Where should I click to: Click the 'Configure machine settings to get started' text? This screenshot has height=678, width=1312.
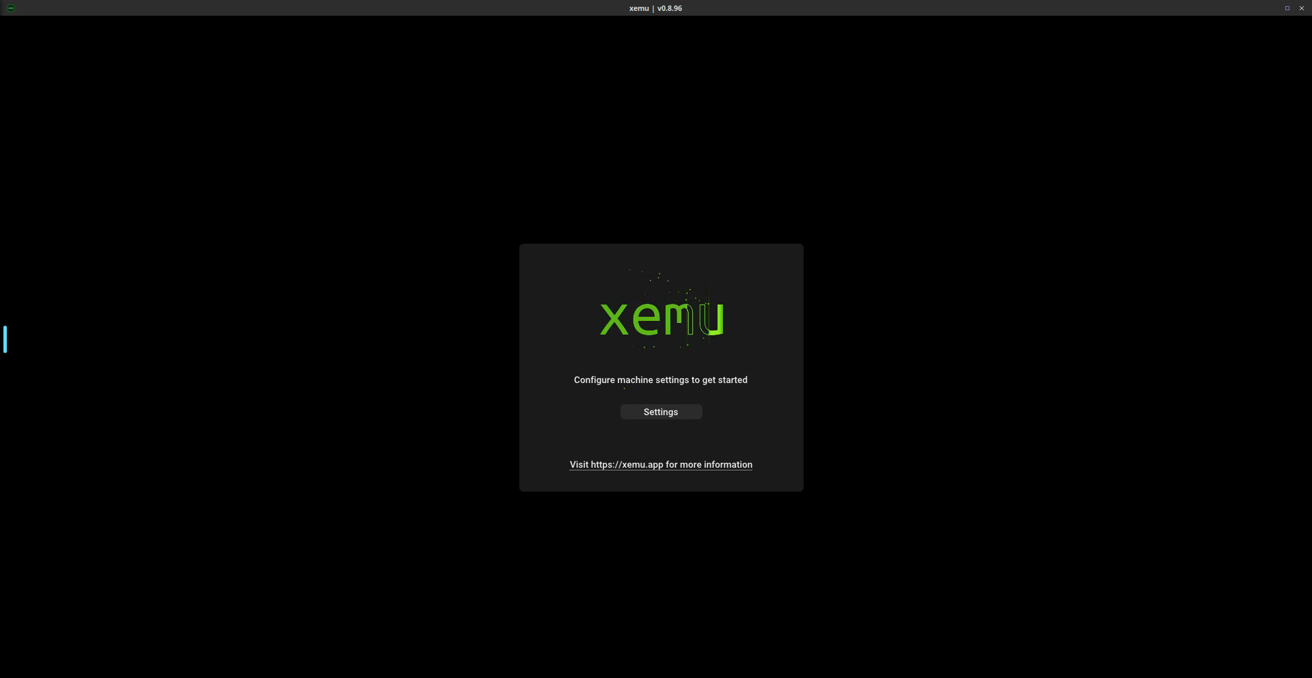click(660, 380)
